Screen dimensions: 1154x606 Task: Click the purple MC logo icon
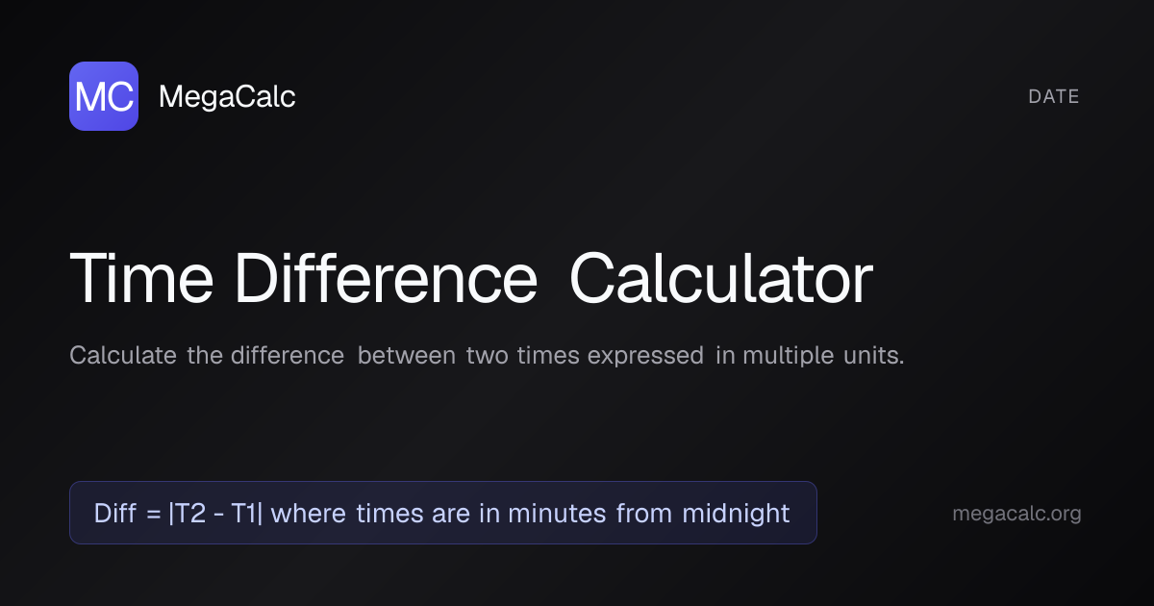[104, 96]
